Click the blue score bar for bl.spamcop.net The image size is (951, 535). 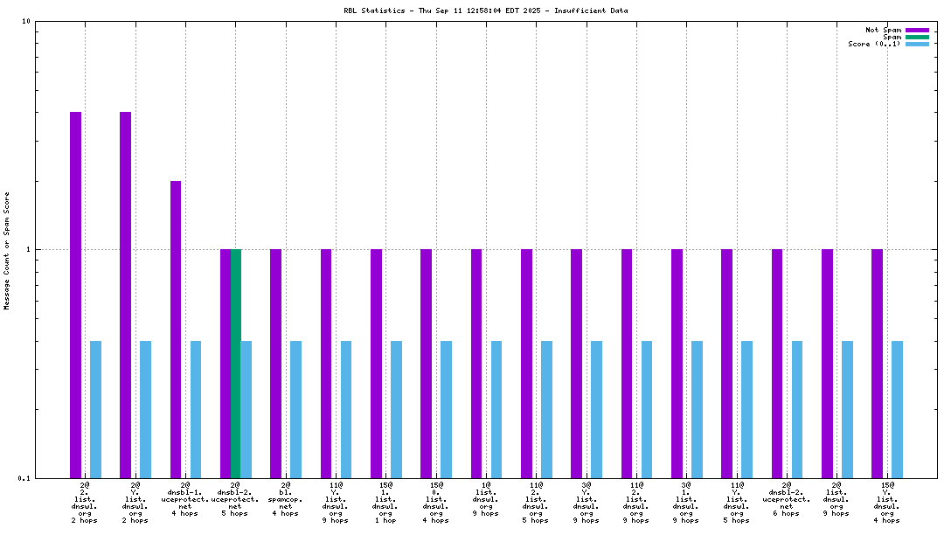point(296,409)
